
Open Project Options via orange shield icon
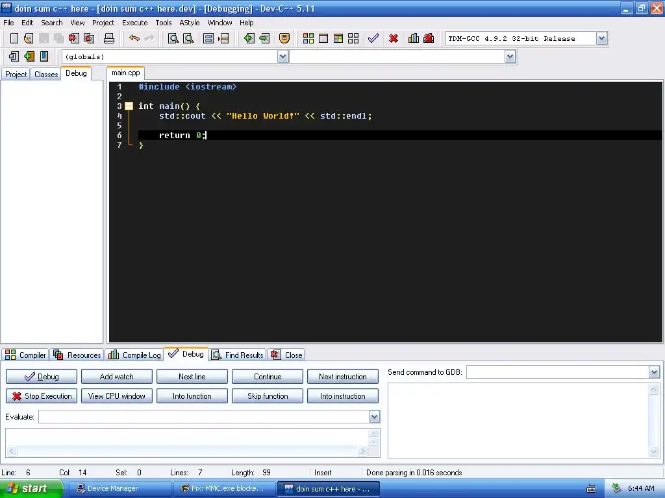coord(284,38)
